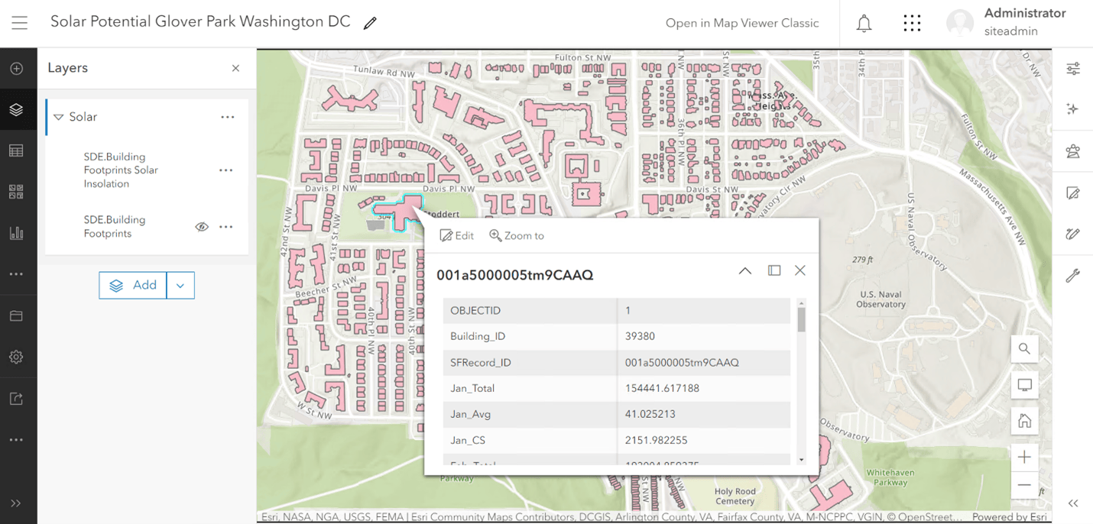Open the Styles icon on right toolbar

pyautogui.click(x=1073, y=151)
